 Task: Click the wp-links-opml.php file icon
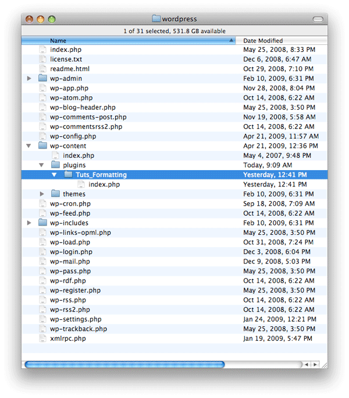click(43, 233)
